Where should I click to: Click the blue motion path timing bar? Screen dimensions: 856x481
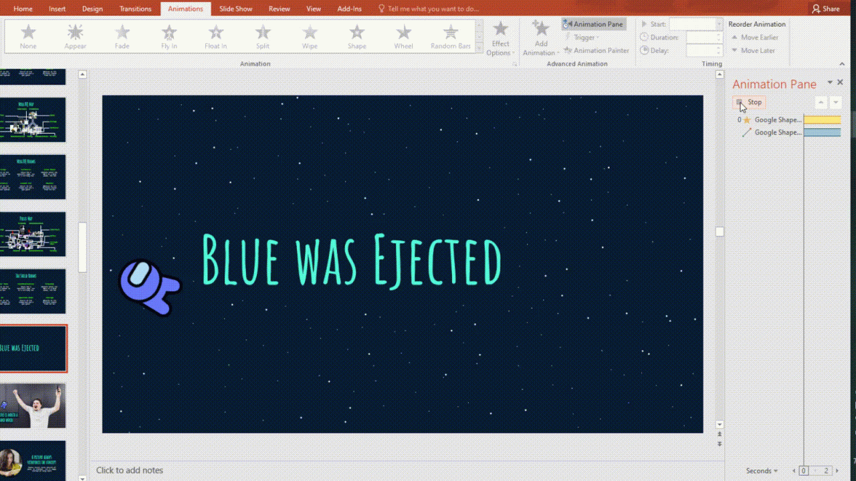(x=822, y=133)
